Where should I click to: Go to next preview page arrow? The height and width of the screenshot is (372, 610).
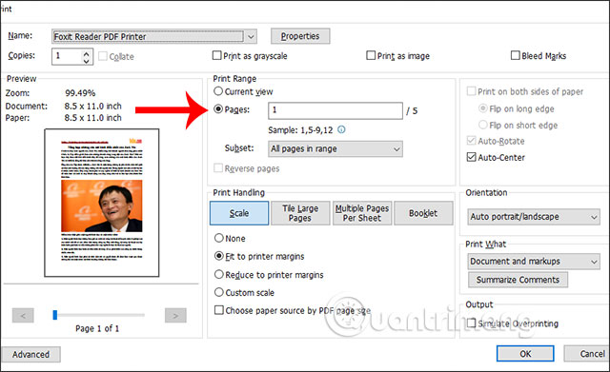175,315
